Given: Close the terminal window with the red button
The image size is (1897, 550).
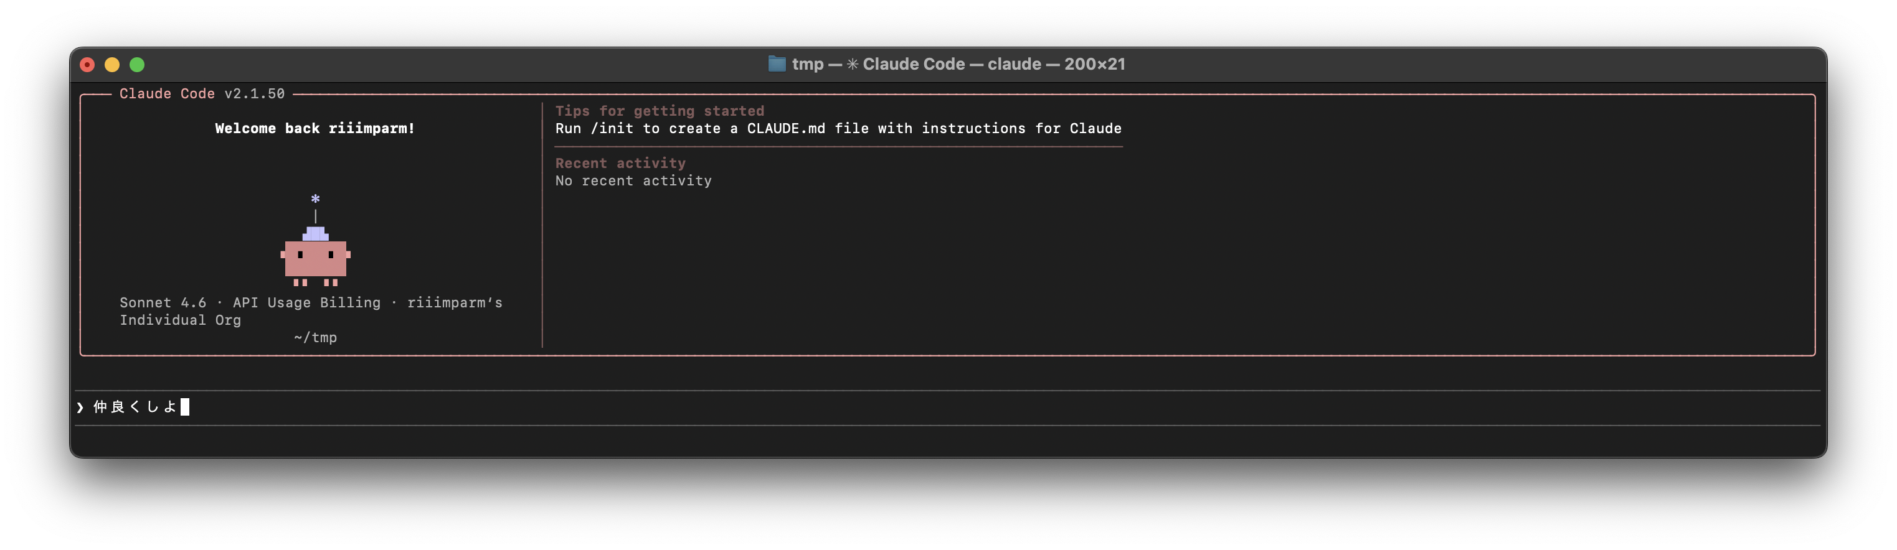Looking at the screenshot, I should tap(87, 65).
